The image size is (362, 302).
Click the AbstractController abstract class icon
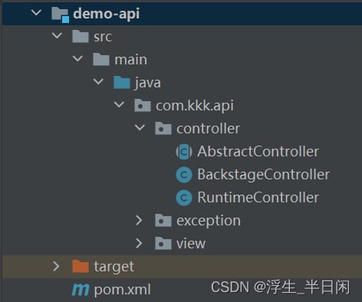coord(184,152)
